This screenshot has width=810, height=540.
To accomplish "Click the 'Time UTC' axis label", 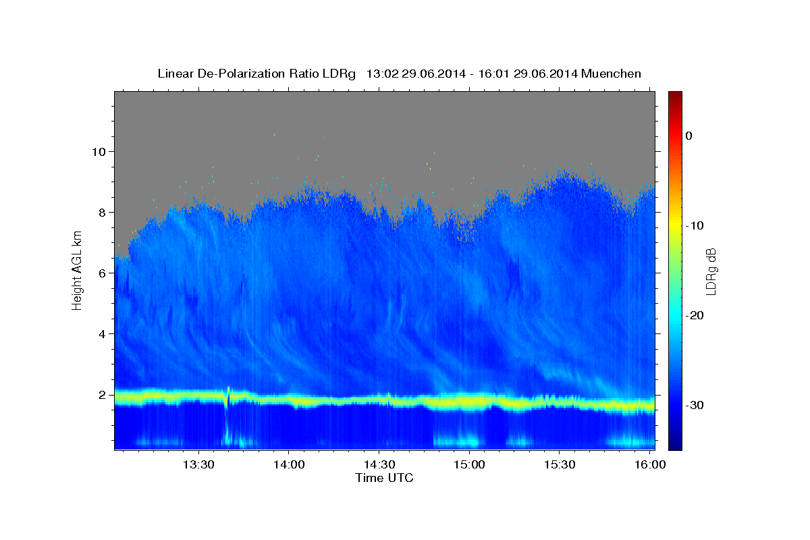I will [384, 478].
